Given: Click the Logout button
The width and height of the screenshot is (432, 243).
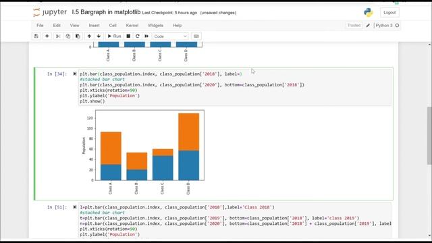Looking at the screenshot, I should point(389,12).
